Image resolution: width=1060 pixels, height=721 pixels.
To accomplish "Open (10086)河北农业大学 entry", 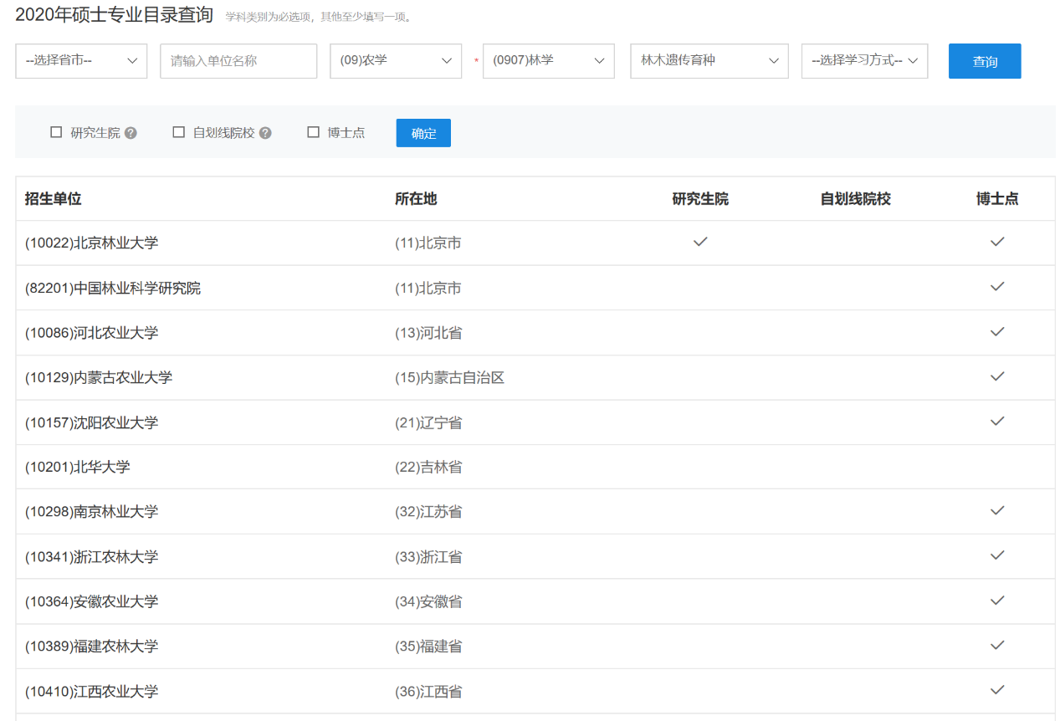I will [92, 333].
